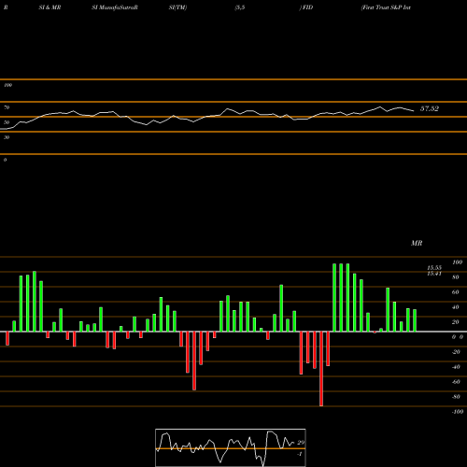The height and width of the screenshot is (467, 467).
Task: Click the -40 label on MR axis
Action: coord(456,367)
